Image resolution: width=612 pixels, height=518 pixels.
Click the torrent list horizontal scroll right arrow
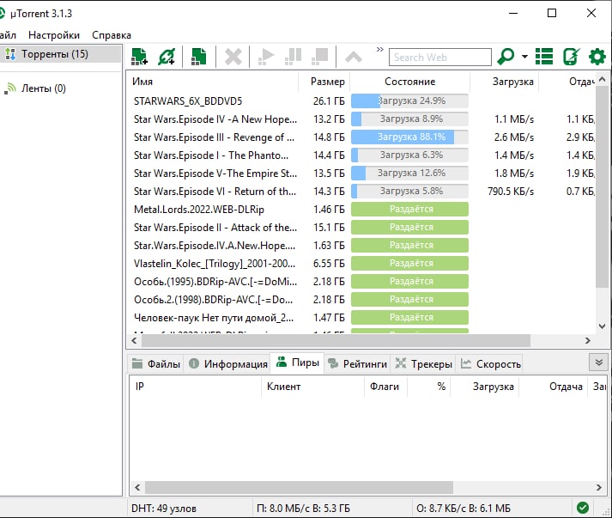click(588, 341)
